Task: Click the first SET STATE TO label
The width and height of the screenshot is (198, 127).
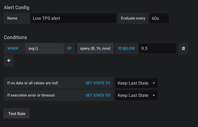Action: (x=98, y=83)
